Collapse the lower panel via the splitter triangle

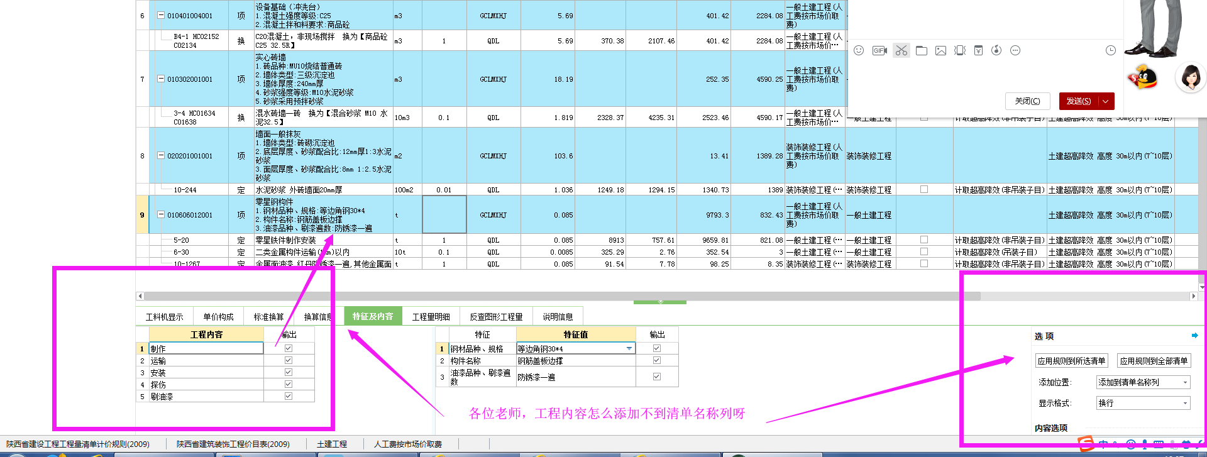pos(660,302)
